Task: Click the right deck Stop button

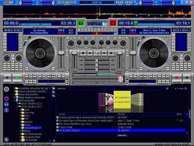Action: [187, 77]
